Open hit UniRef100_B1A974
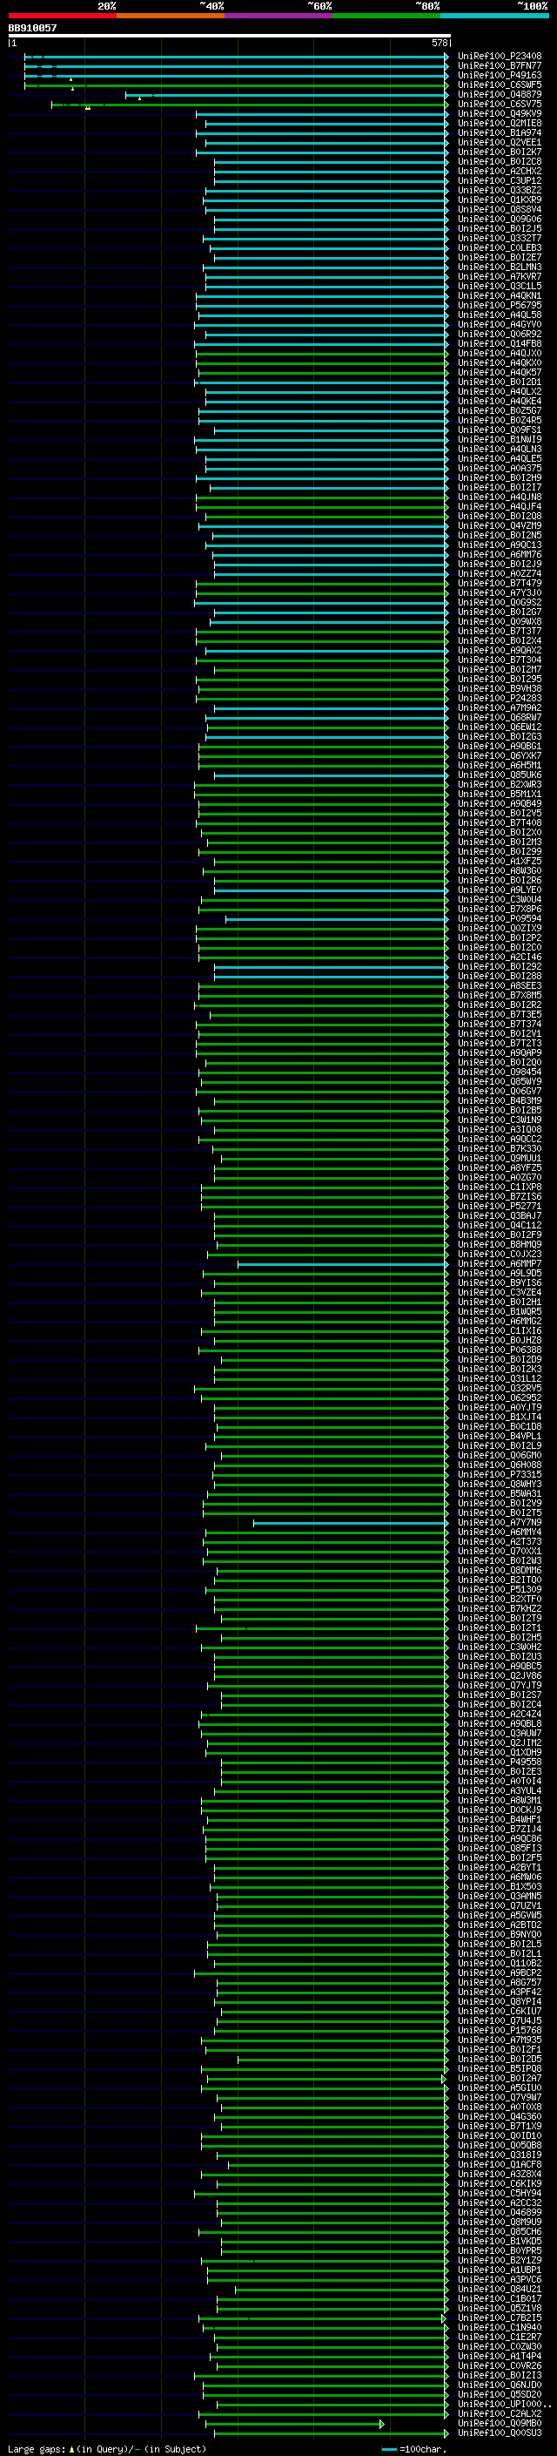557x2456 pixels. (500, 132)
